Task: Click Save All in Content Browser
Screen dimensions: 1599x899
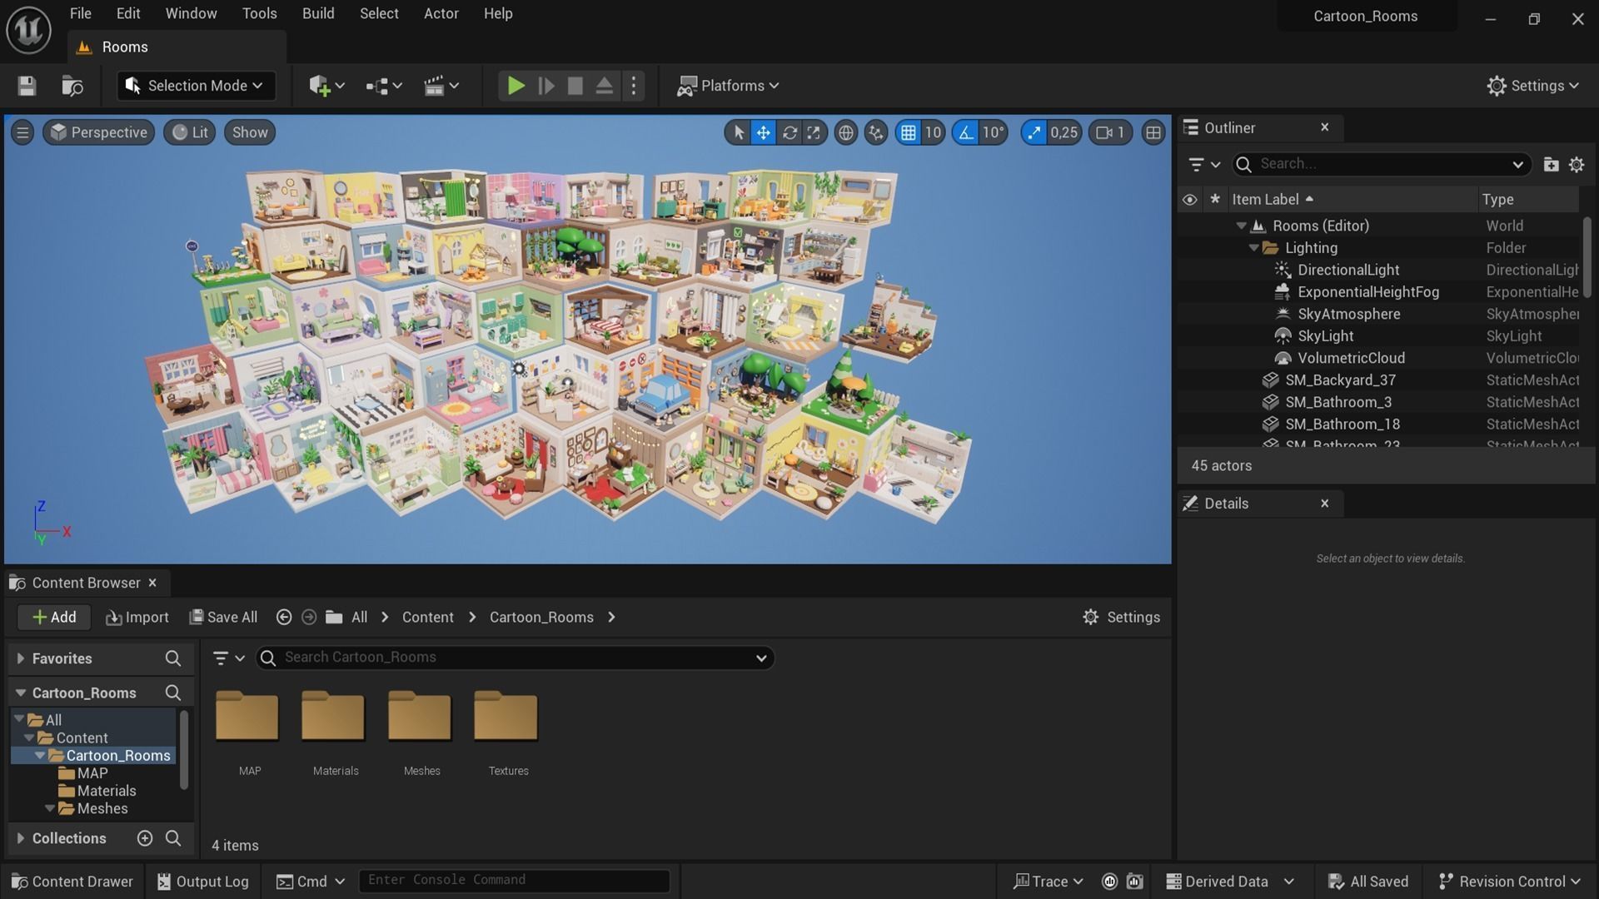Action: [x=223, y=617]
